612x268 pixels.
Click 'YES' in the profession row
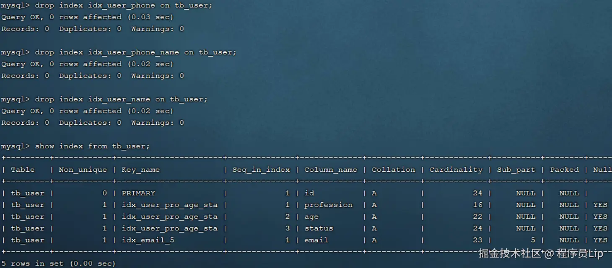(600, 205)
